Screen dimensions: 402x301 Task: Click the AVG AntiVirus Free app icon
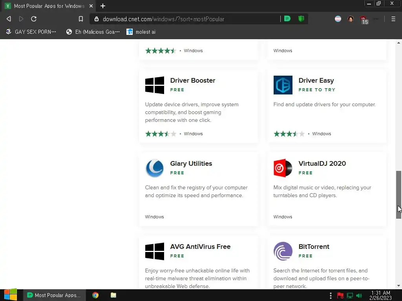[x=155, y=251]
